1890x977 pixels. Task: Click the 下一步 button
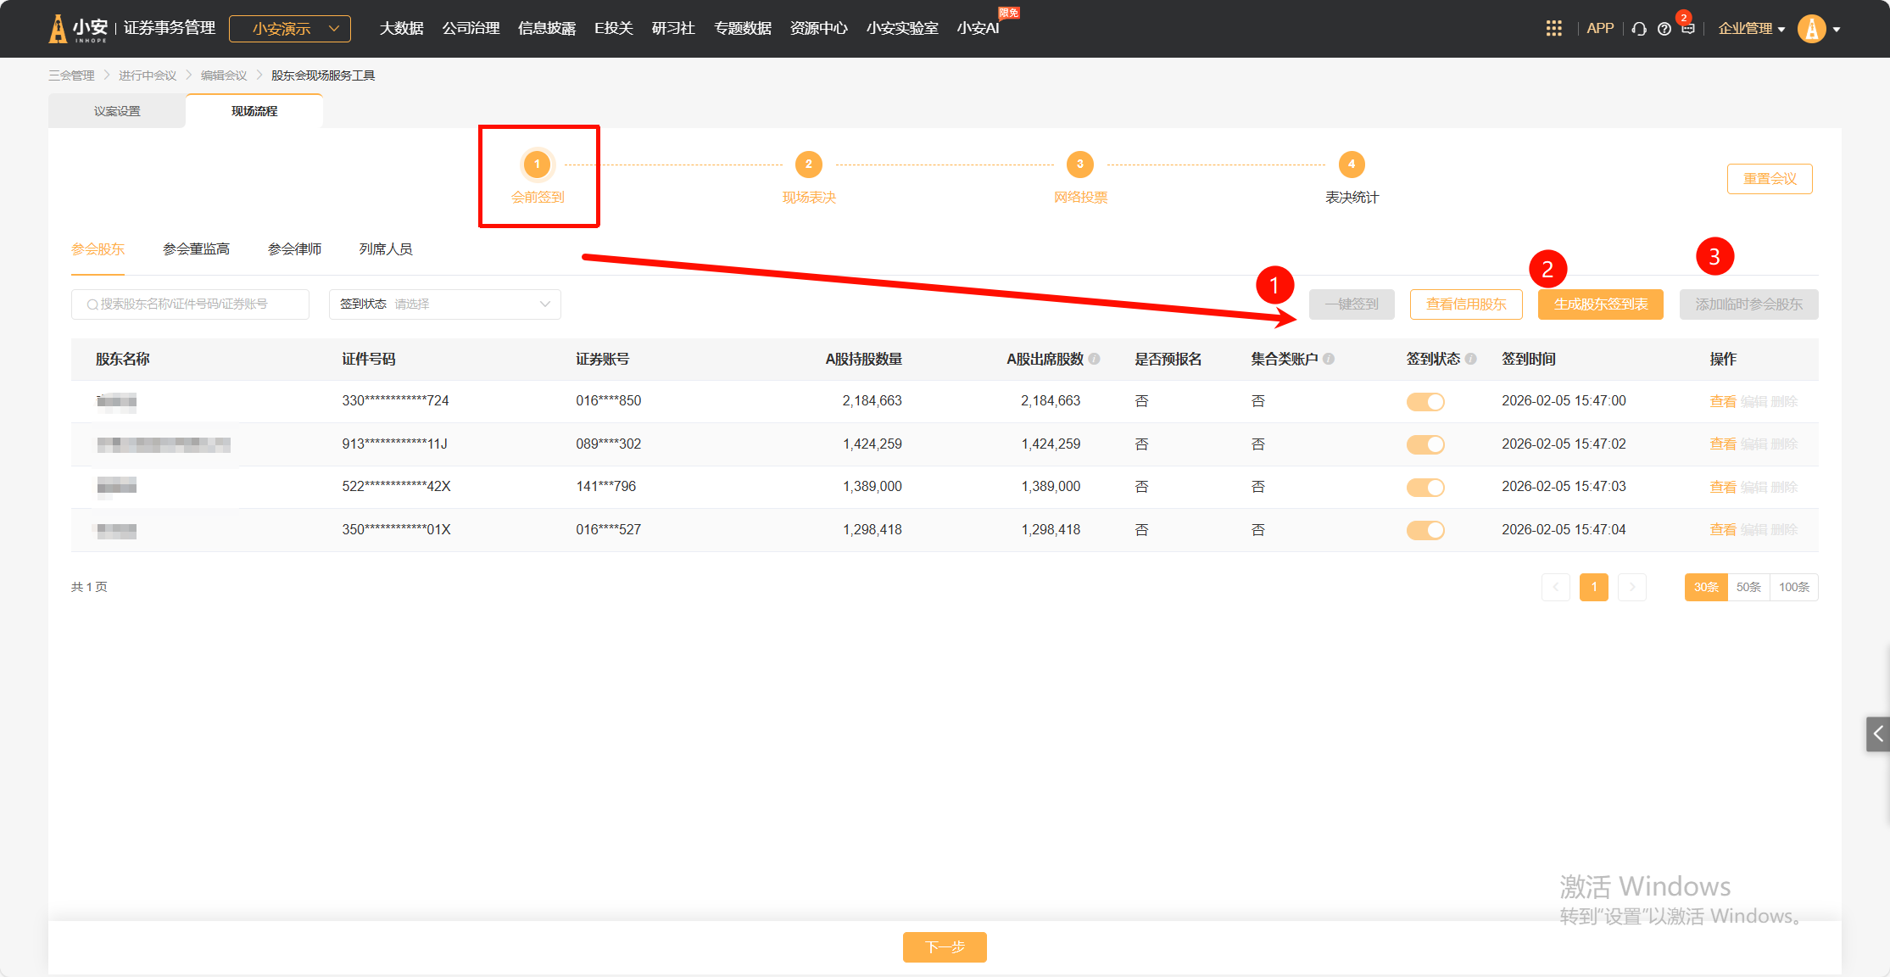(x=945, y=946)
